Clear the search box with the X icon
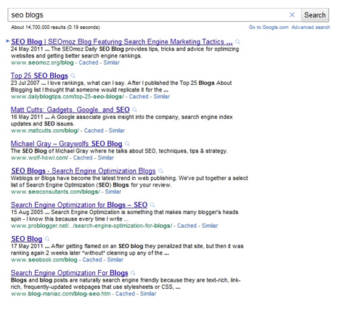Screen dimensions: 339x336 coord(292,15)
